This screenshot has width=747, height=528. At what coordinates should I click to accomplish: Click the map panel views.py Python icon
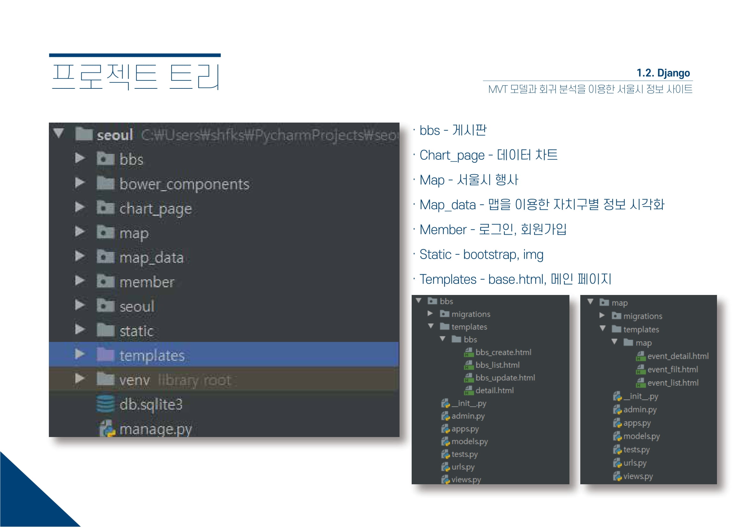(618, 476)
